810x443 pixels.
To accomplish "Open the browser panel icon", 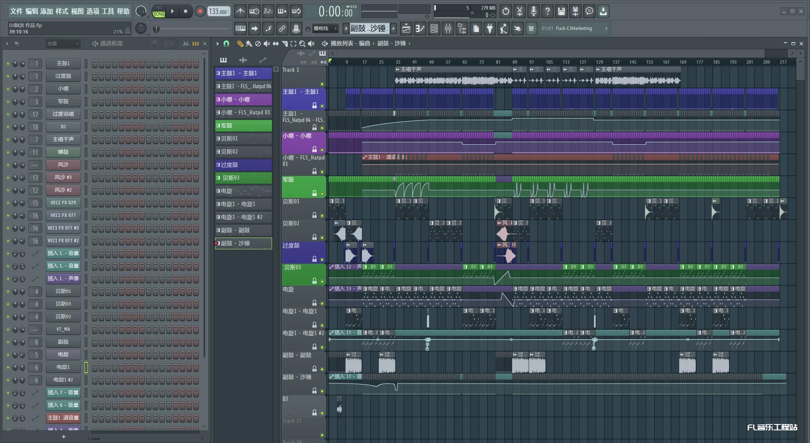I will click(462, 29).
